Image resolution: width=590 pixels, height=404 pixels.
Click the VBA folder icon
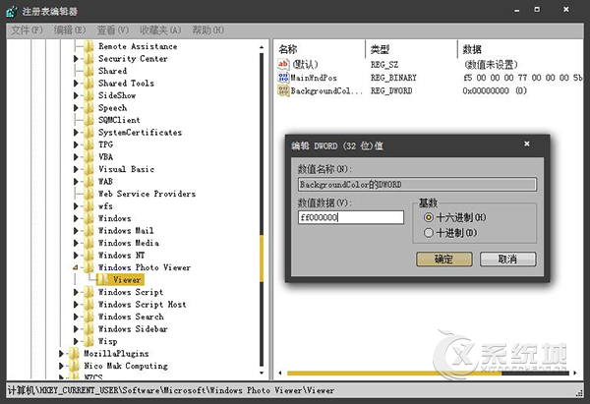point(88,157)
